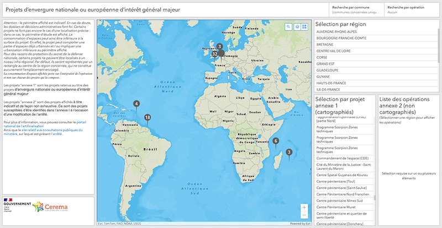Screen dimensions: 442x228
Task: Click the Océan Atlantique Nord label
Action: (168, 86)
